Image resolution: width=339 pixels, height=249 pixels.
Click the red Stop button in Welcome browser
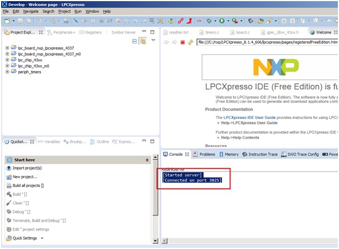pyautogui.click(x=182, y=42)
